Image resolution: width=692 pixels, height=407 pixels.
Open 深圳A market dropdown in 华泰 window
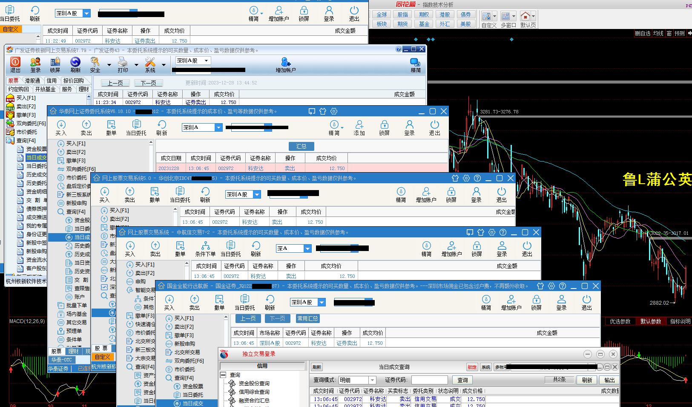[218, 127]
